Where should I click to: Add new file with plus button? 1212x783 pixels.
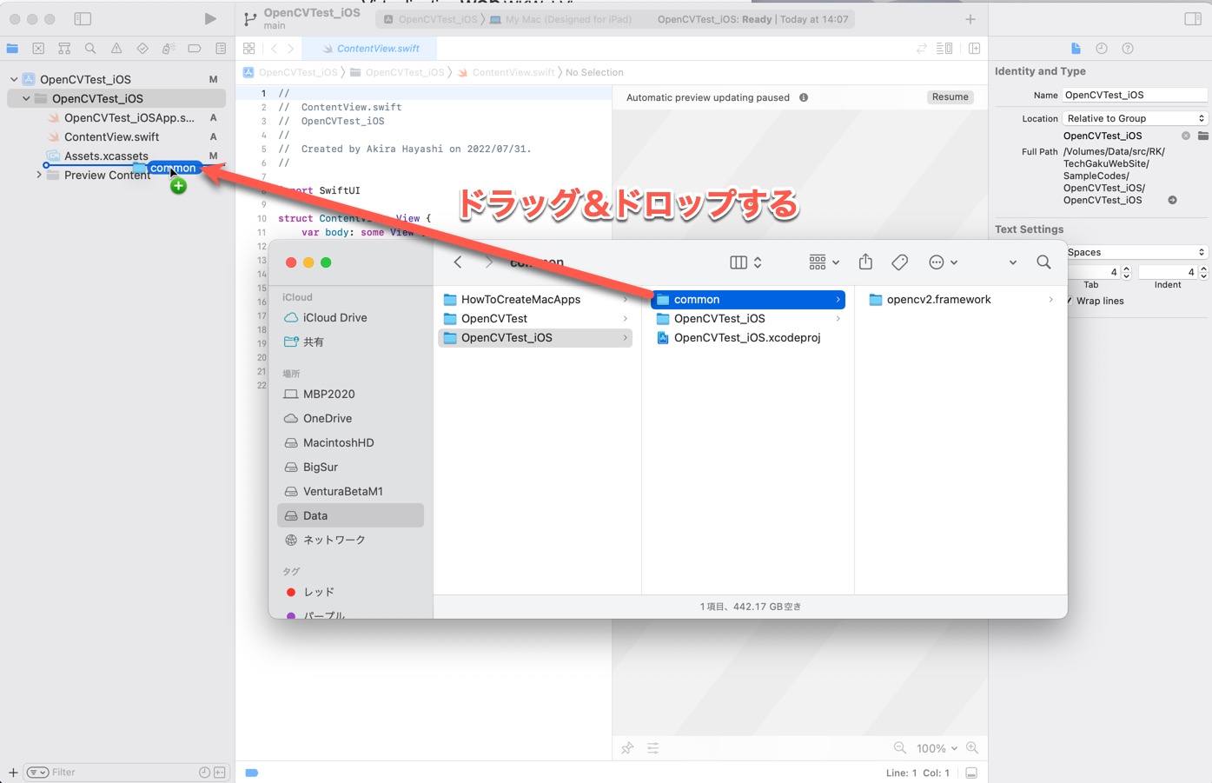13,772
